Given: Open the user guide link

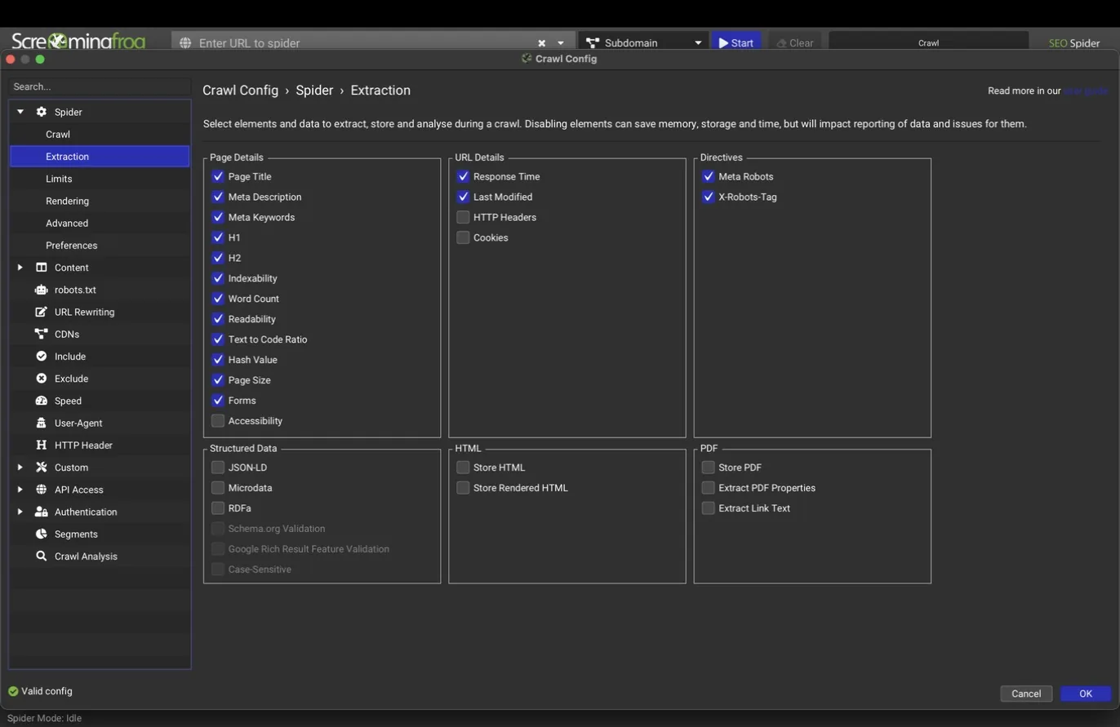Looking at the screenshot, I should [1086, 91].
